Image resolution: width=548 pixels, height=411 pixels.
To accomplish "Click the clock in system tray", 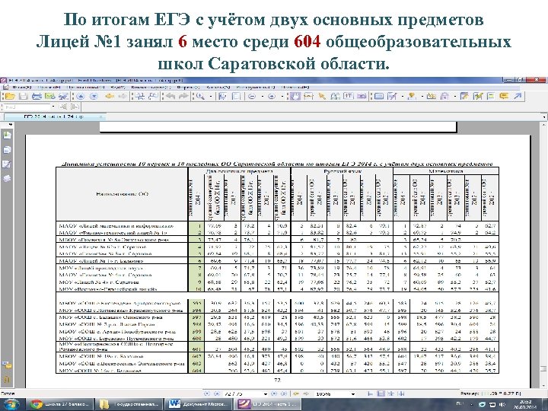I will point(527,404).
